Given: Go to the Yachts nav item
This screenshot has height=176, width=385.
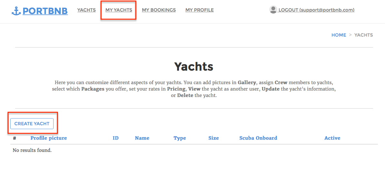Looking at the screenshot, I should [86, 10].
